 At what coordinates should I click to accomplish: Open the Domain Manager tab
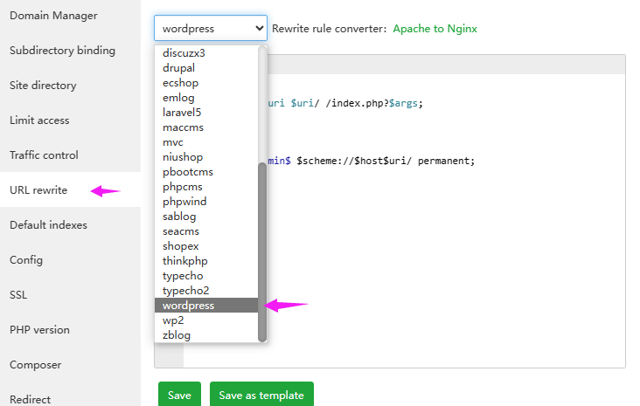click(53, 16)
